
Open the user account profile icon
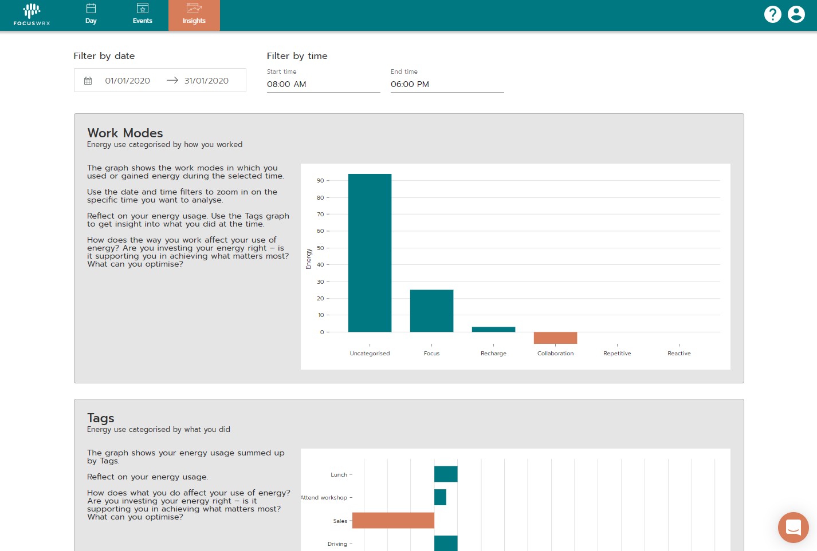click(796, 14)
